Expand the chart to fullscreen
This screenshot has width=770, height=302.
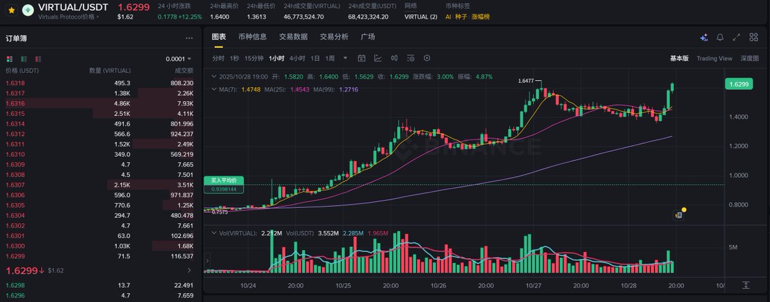coord(737,37)
